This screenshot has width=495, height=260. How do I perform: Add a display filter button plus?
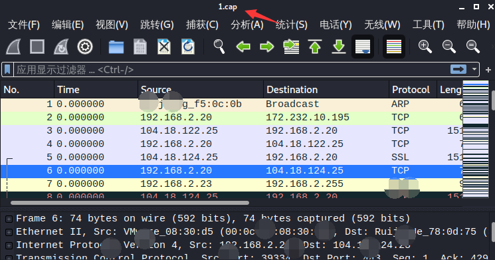(488, 70)
